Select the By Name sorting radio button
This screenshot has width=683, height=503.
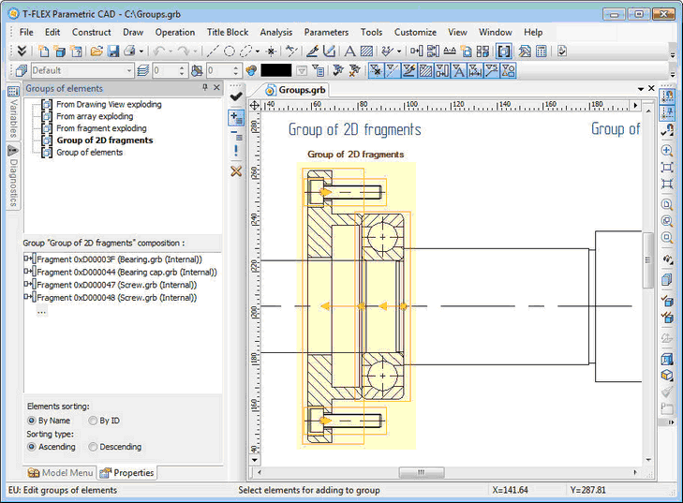point(32,421)
